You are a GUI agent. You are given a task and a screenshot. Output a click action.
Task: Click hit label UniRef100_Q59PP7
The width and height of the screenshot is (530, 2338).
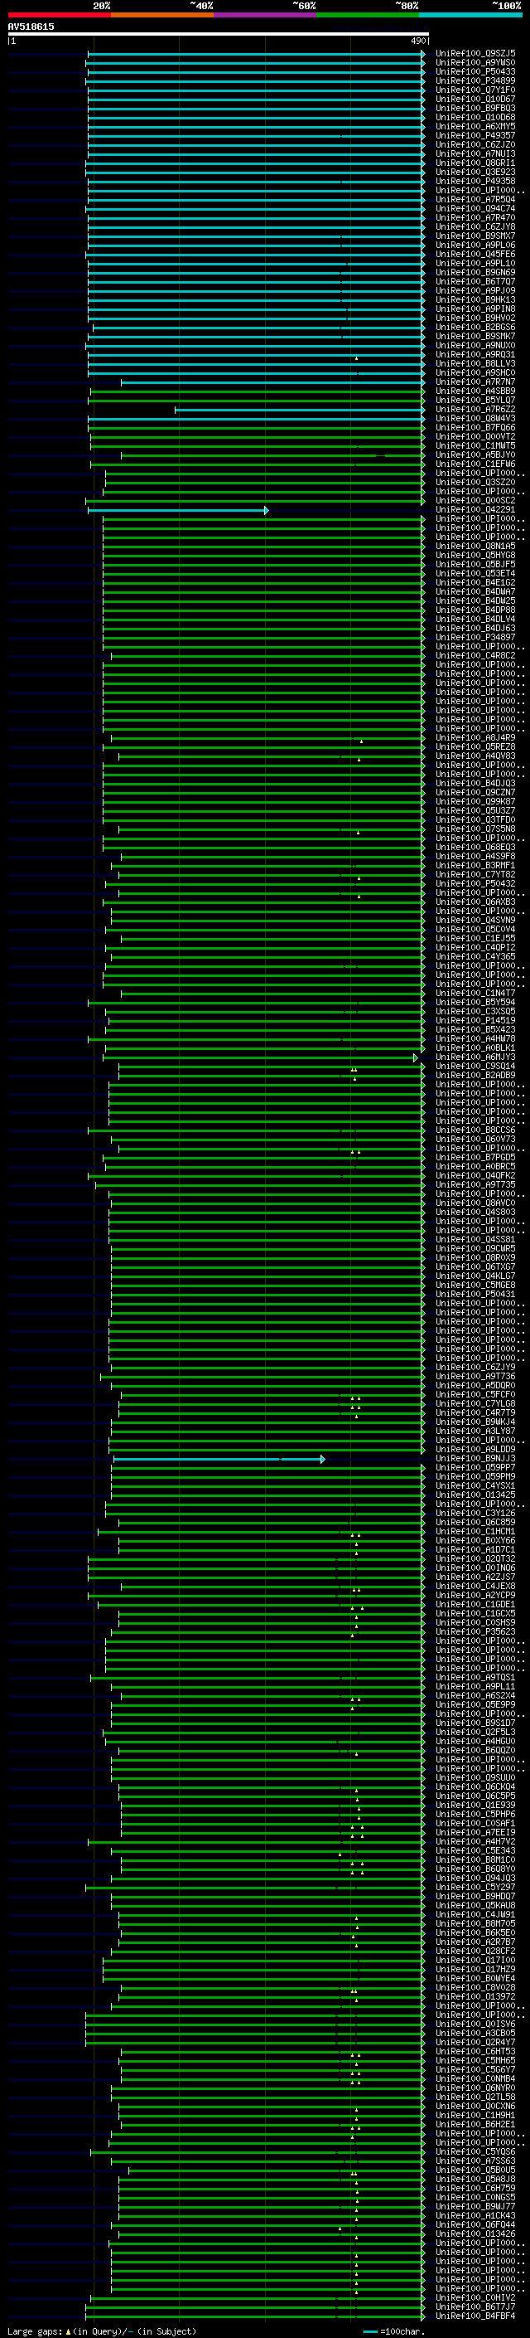pos(475,1469)
